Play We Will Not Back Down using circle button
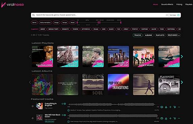193x124 pixels. [33, 118]
